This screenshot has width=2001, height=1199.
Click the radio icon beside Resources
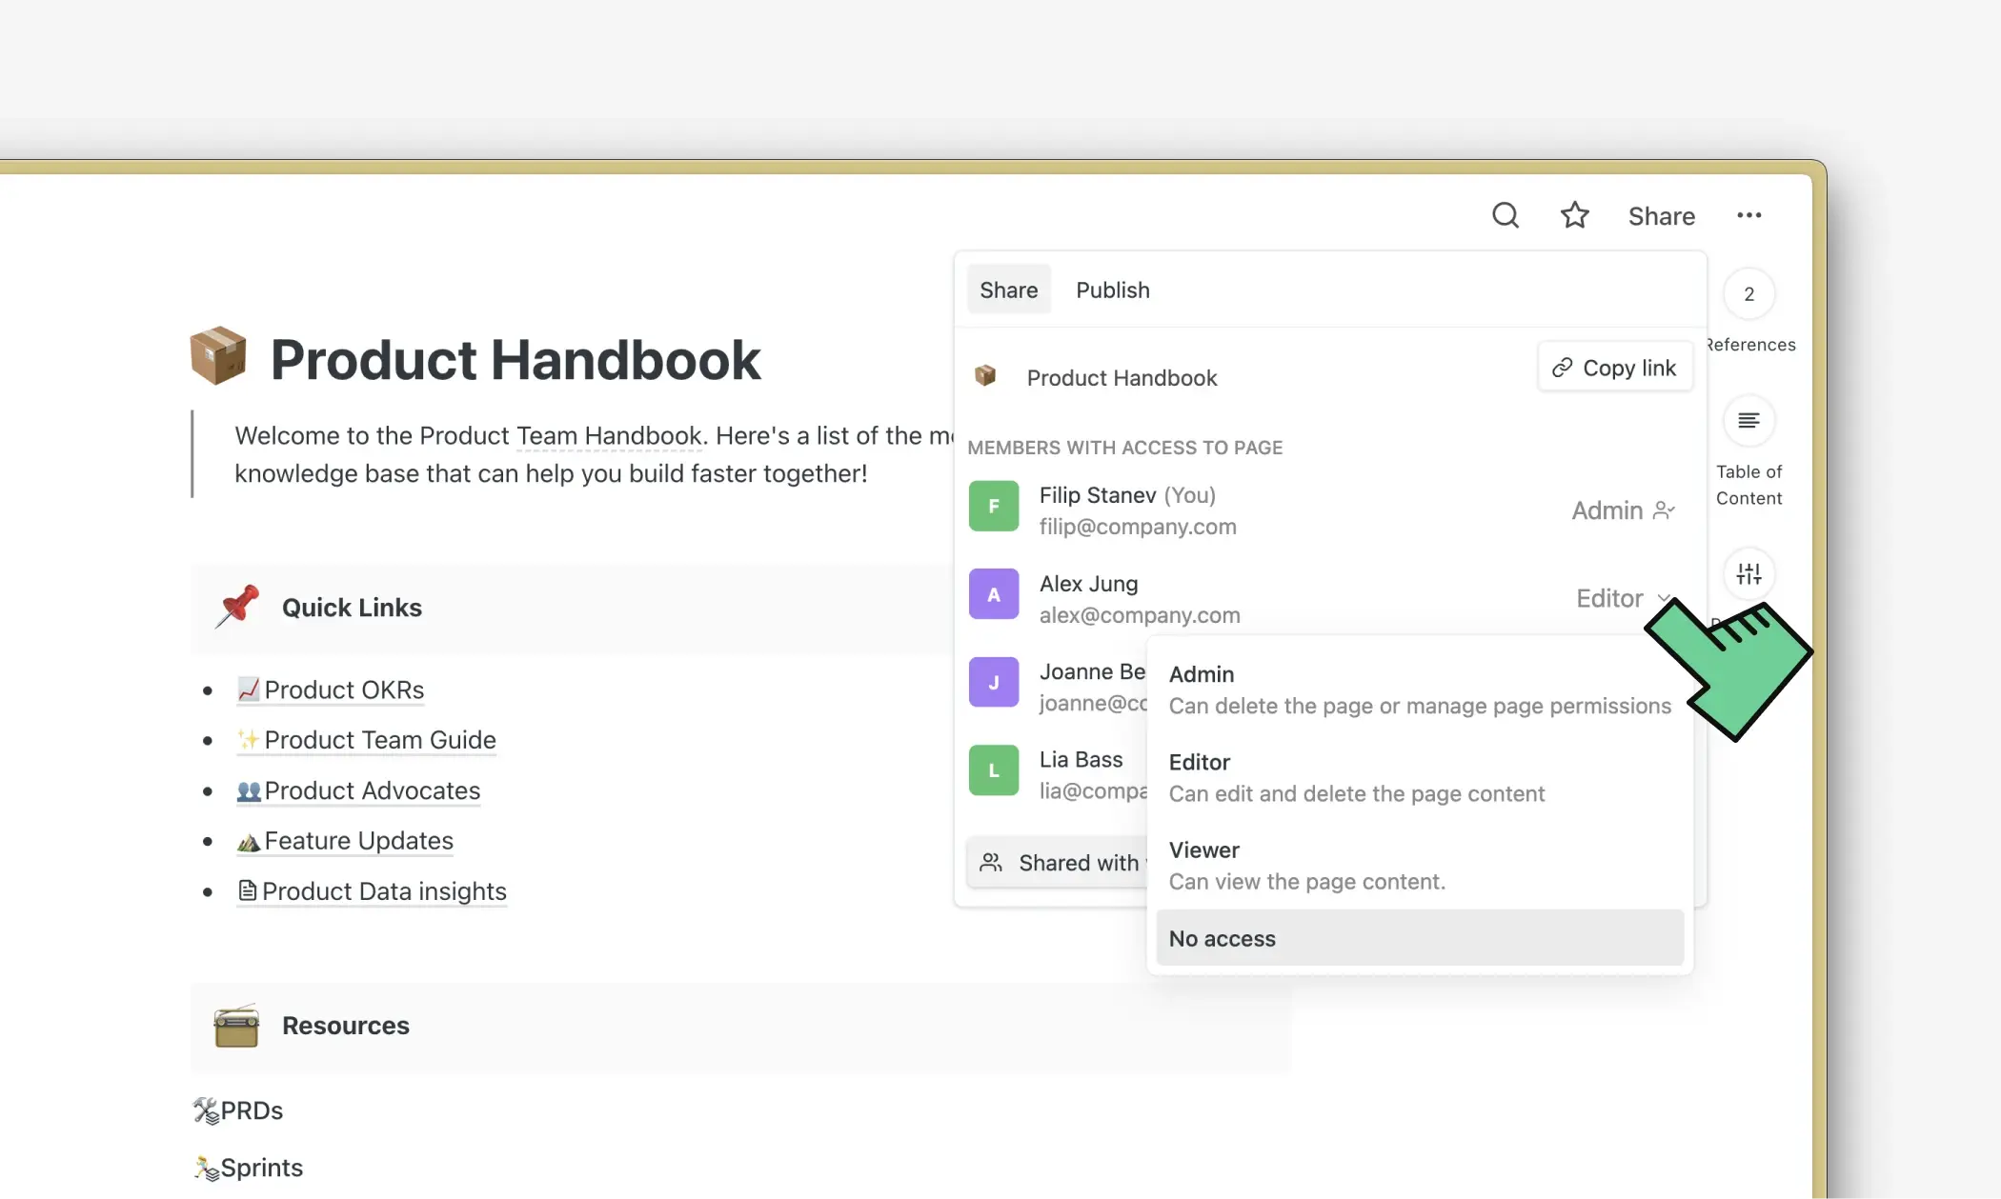pos(236,1026)
